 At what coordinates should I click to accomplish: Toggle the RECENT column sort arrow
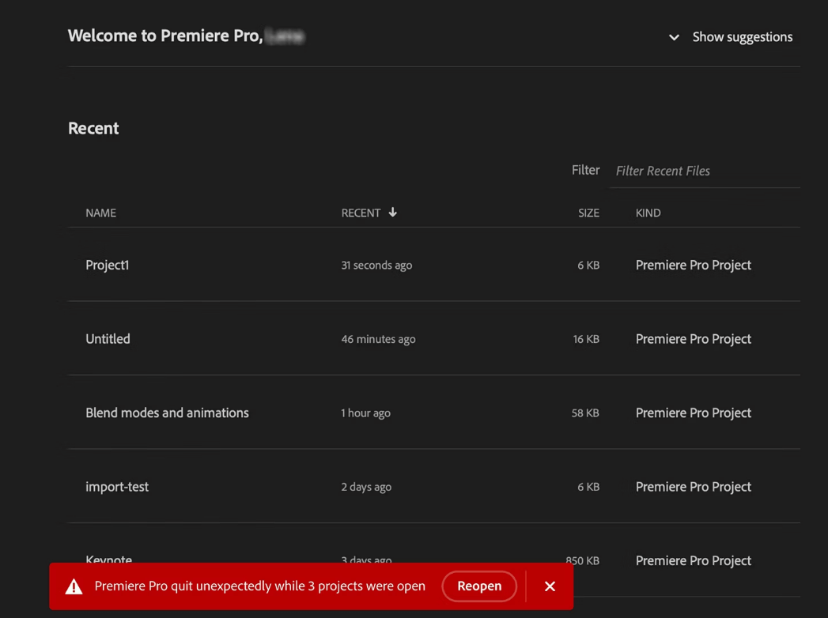click(x=393, y=213)
